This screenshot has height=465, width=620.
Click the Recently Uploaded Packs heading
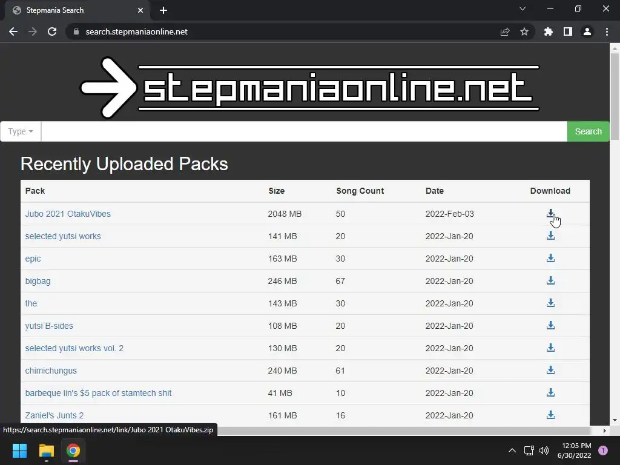(124, 164)
